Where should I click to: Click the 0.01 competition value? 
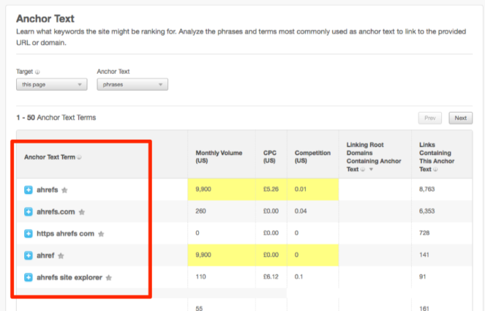pos(301,189)
